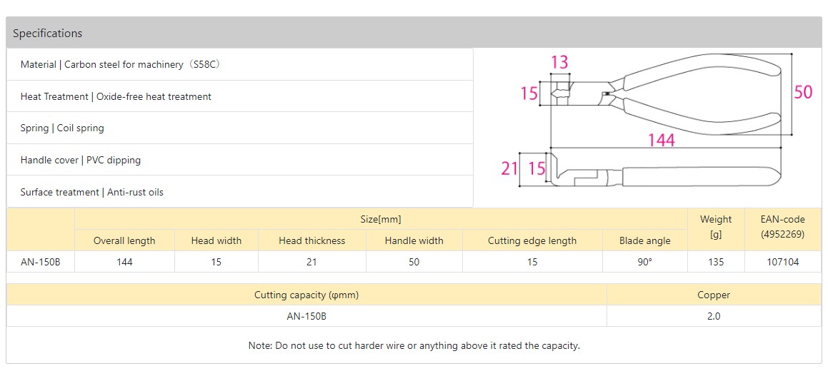Click the Heat Treatment specification row
The height and width of the screenshot is (376, 828).
pyautogui.click(x=116, y=96)
